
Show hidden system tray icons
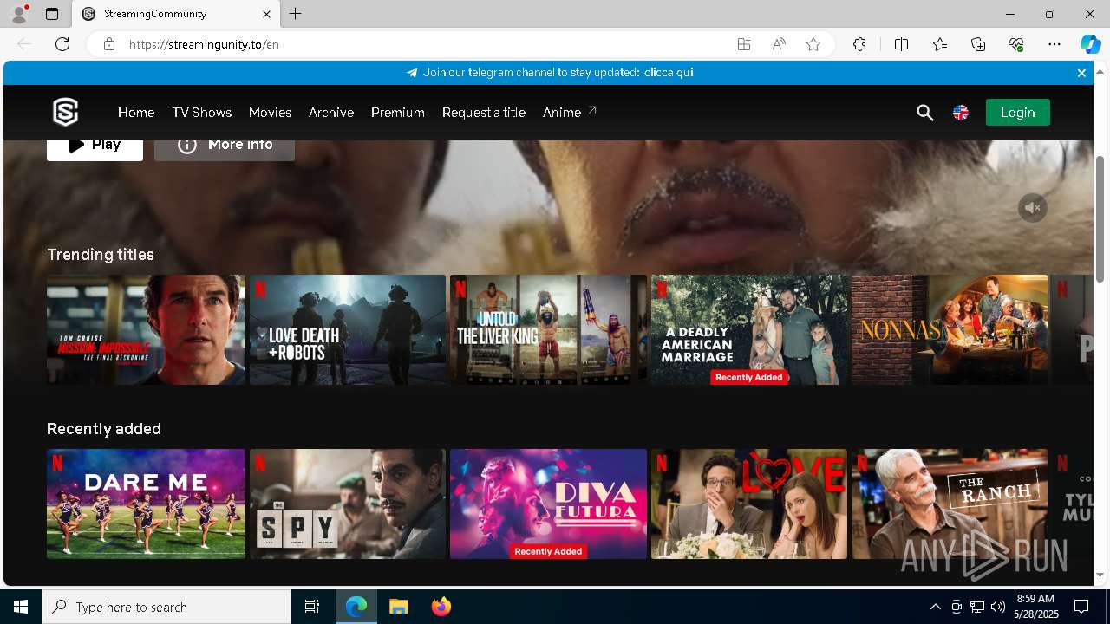935,607
